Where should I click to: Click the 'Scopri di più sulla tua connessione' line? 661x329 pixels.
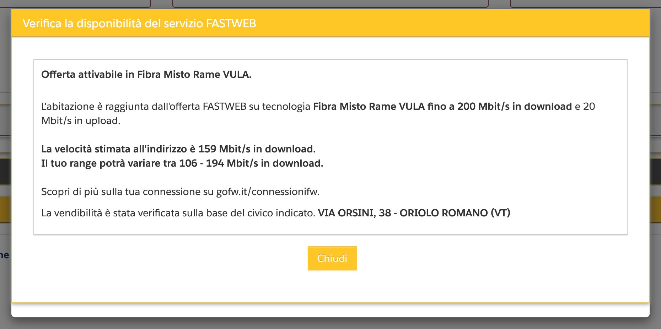(180, 192)
